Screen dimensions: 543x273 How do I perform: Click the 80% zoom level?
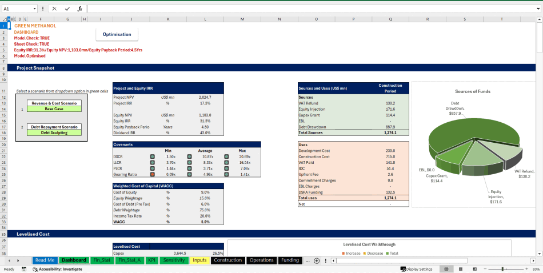[x=536, y=269]
